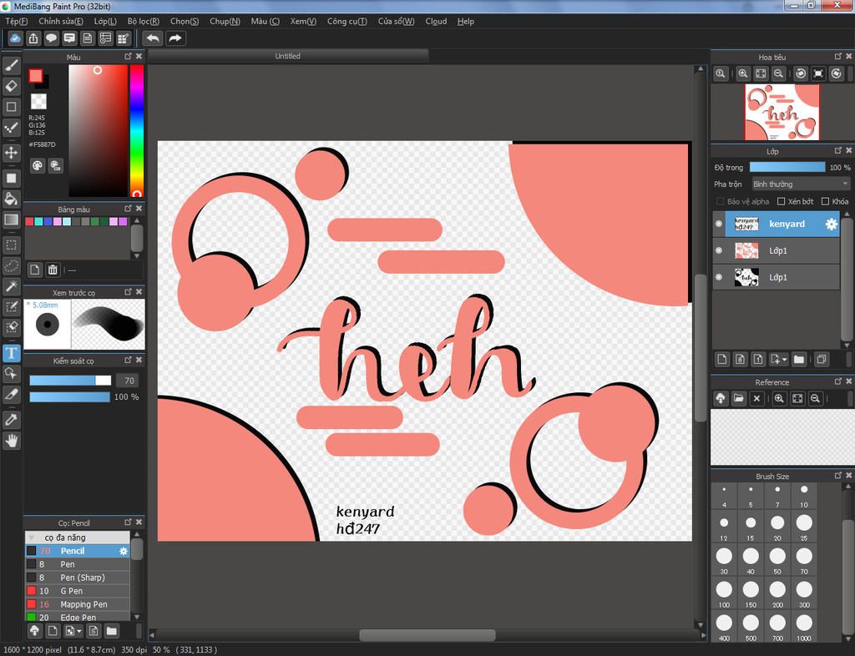
Task: Open the new layer type dropdown arrow
Action: (784, 359)
